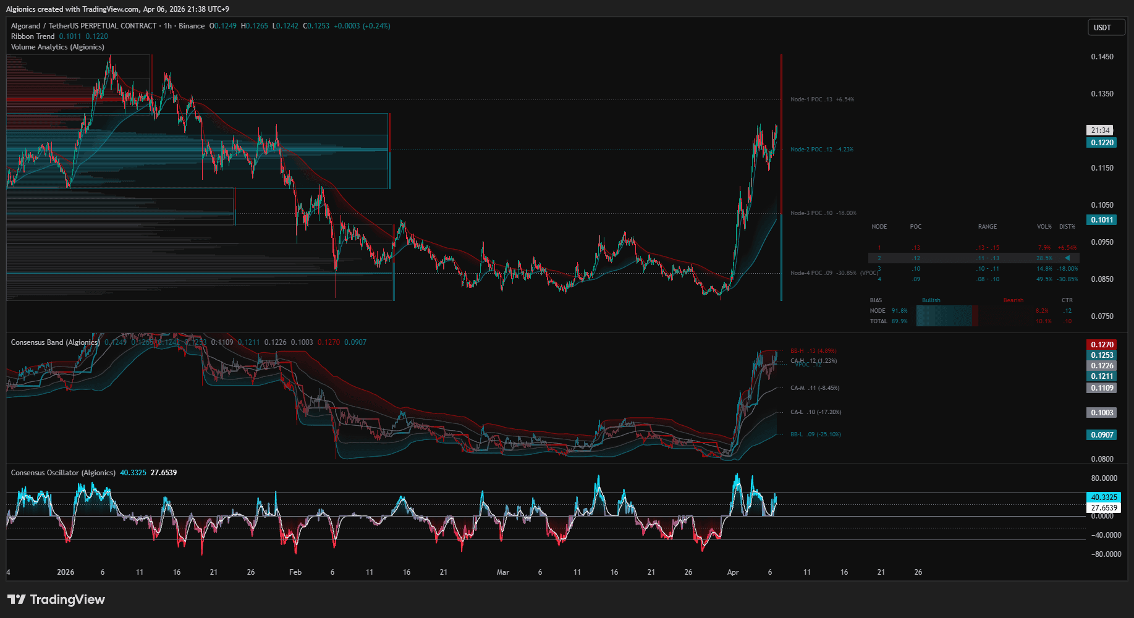This screenshot has height=618, width=1134.
Task: Click the CA-M .11 (-8.45%) band label
Action: click(815, 388)
